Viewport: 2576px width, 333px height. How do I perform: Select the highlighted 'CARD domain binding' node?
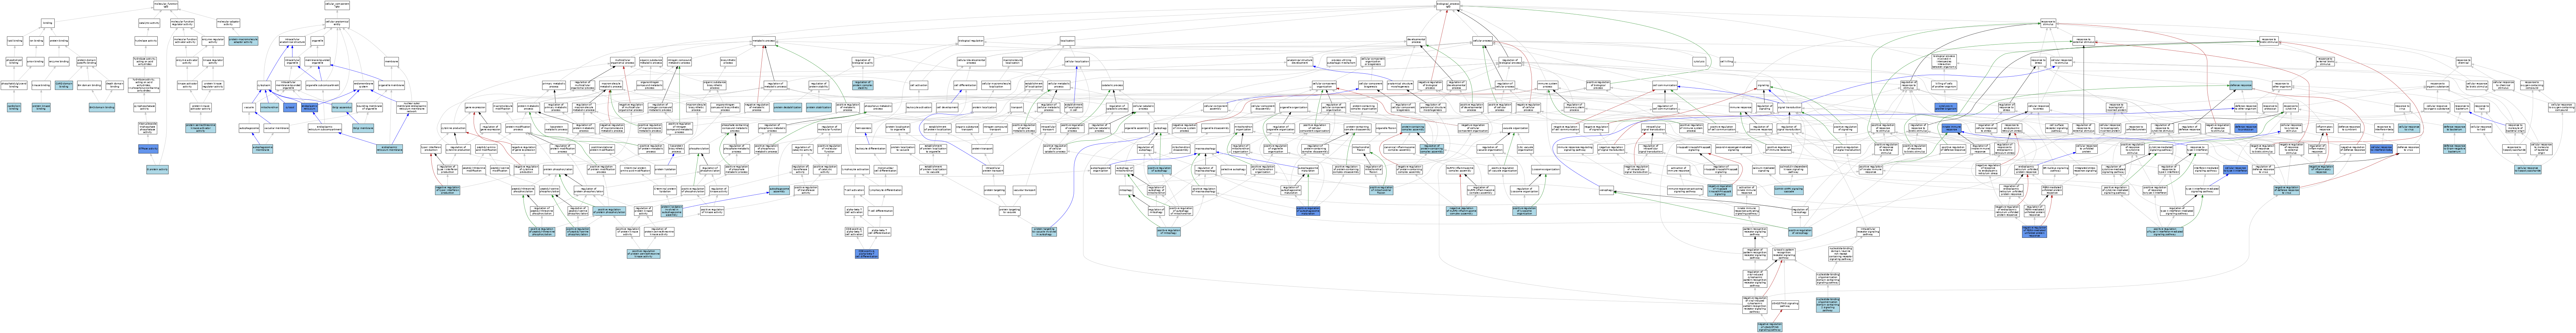[x=64, y=85]
